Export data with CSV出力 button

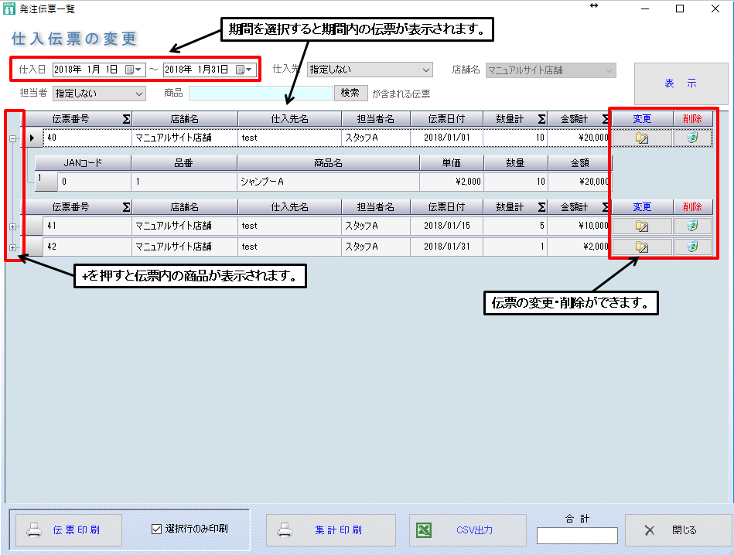point(467,530)
